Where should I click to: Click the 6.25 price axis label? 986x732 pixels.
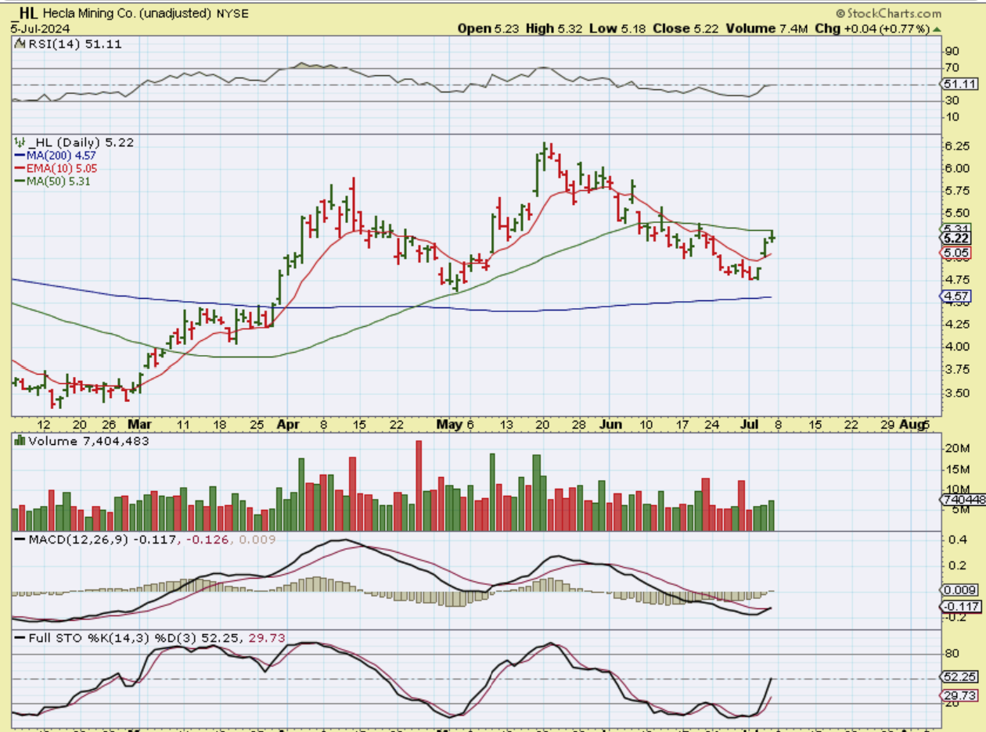pyautogui.click(x=958, y=148)
